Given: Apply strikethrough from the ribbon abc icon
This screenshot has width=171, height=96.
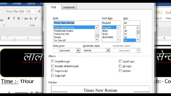Looking at the screenshot, I should (x=26, y=18).
